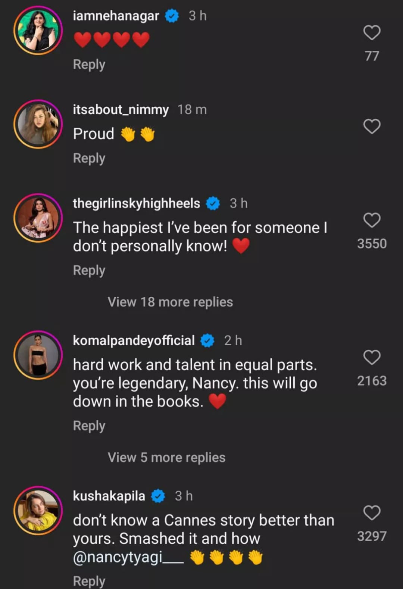This screenshot has width=403, height=589.
Task: Open kushakapila username link
Action: point(109,496)
